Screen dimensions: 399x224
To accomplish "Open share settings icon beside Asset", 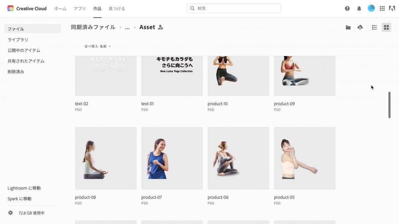I will pos(160,28).
